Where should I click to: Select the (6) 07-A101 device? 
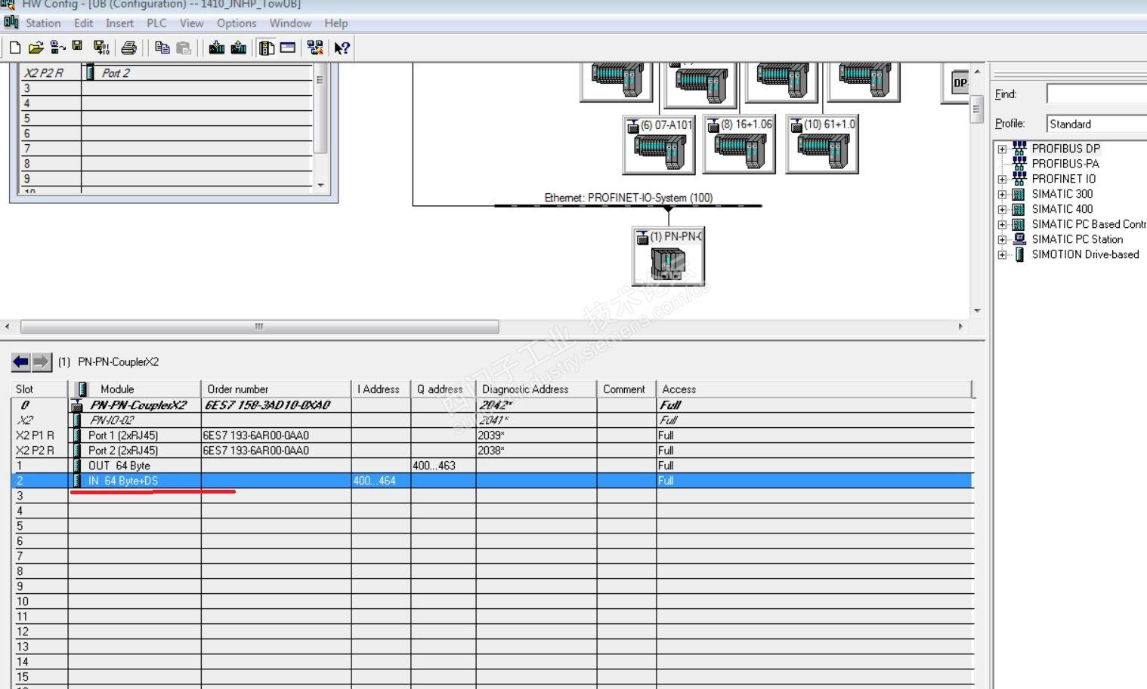[659, 145]
